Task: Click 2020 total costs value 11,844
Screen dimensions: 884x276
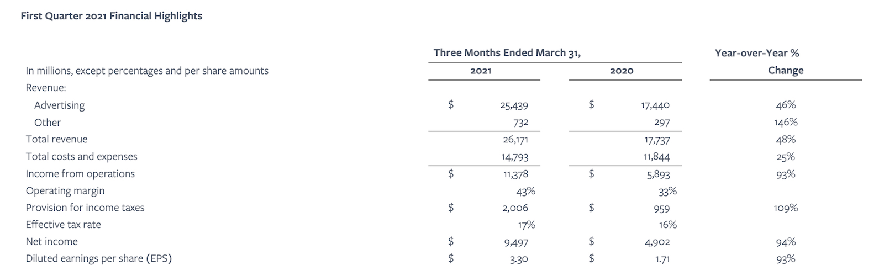Action: [x=657, y=157]
